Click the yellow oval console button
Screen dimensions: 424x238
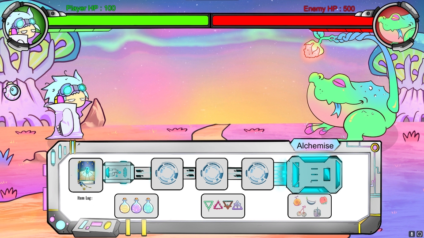[108, 225]
